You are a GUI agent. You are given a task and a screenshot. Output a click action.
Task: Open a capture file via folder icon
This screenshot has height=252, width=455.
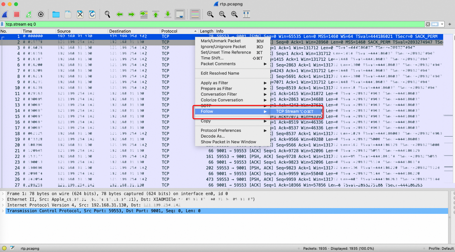point(56,14)
